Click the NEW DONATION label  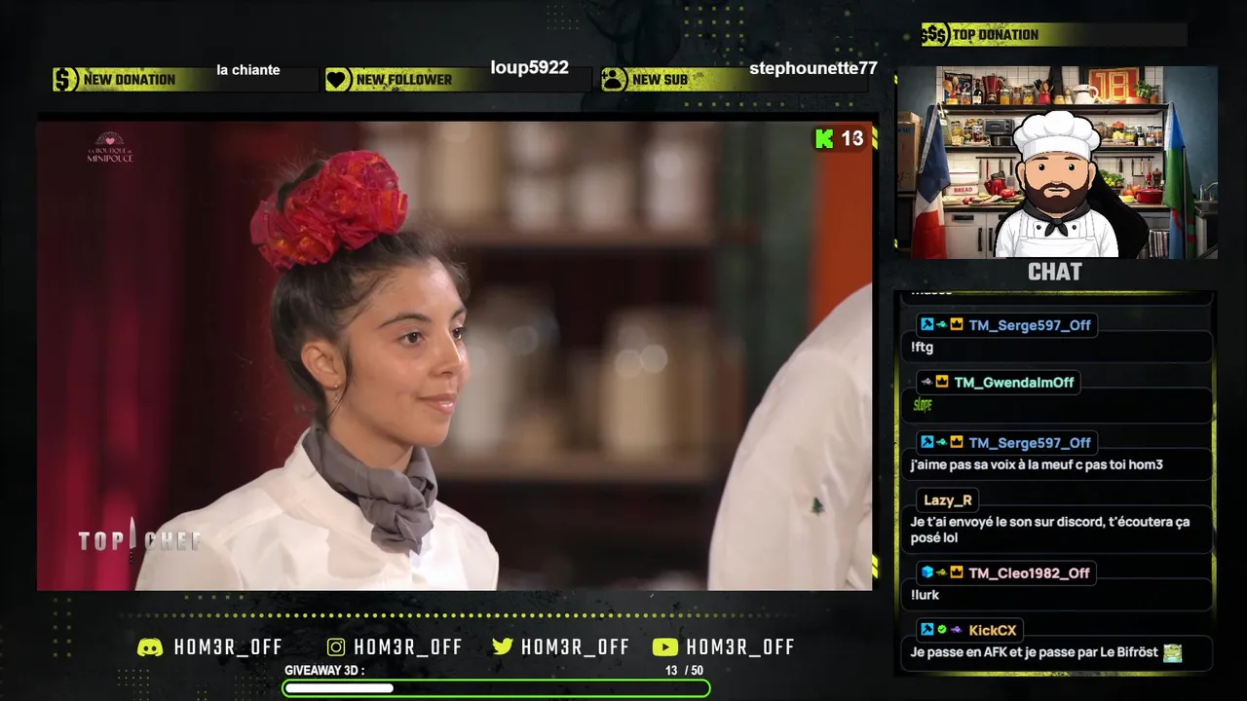click(x=130, y=80)
